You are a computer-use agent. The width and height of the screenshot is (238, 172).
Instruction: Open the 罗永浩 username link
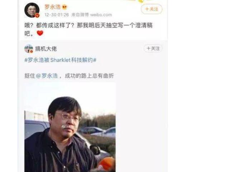[x=53, y=7]
